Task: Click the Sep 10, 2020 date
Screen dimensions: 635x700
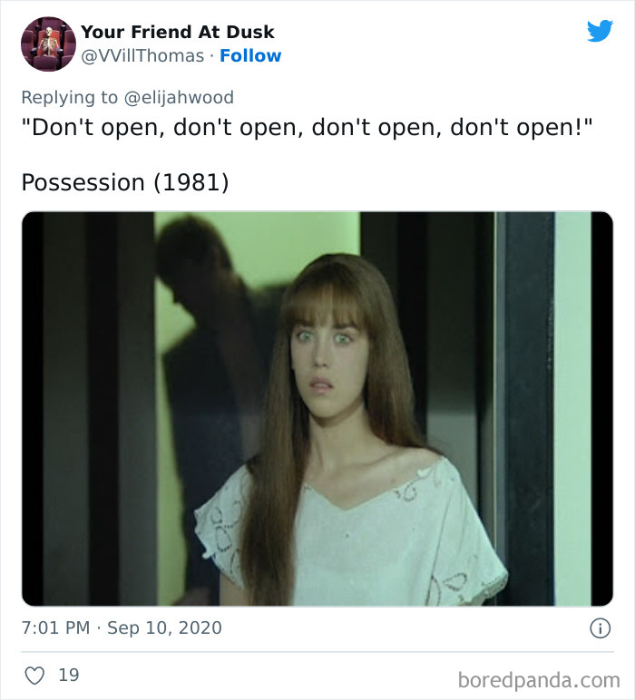Action: tap(164, 627)
